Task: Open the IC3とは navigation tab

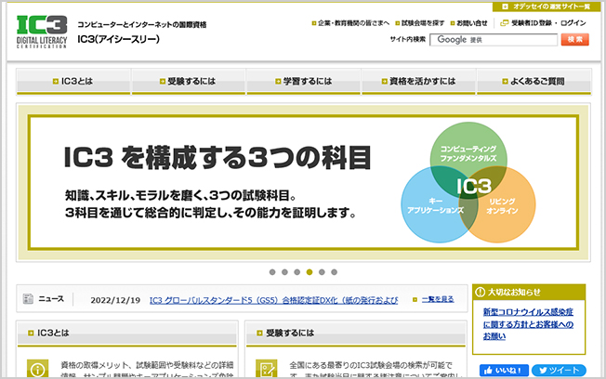Action: [73, 81]
